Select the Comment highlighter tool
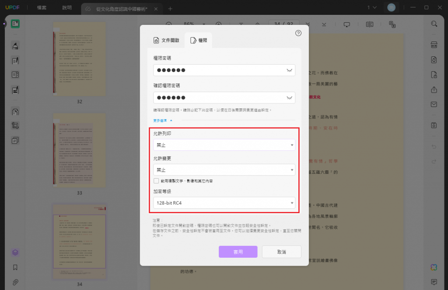The width and height of the screenshot is (448, 290). (x=15, y=45)
